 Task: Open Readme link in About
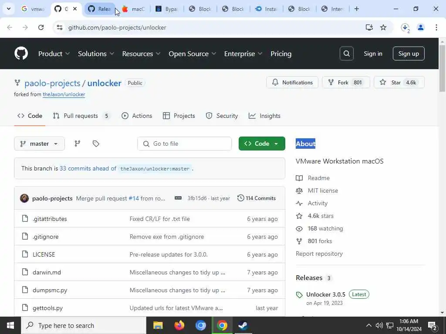318,178
